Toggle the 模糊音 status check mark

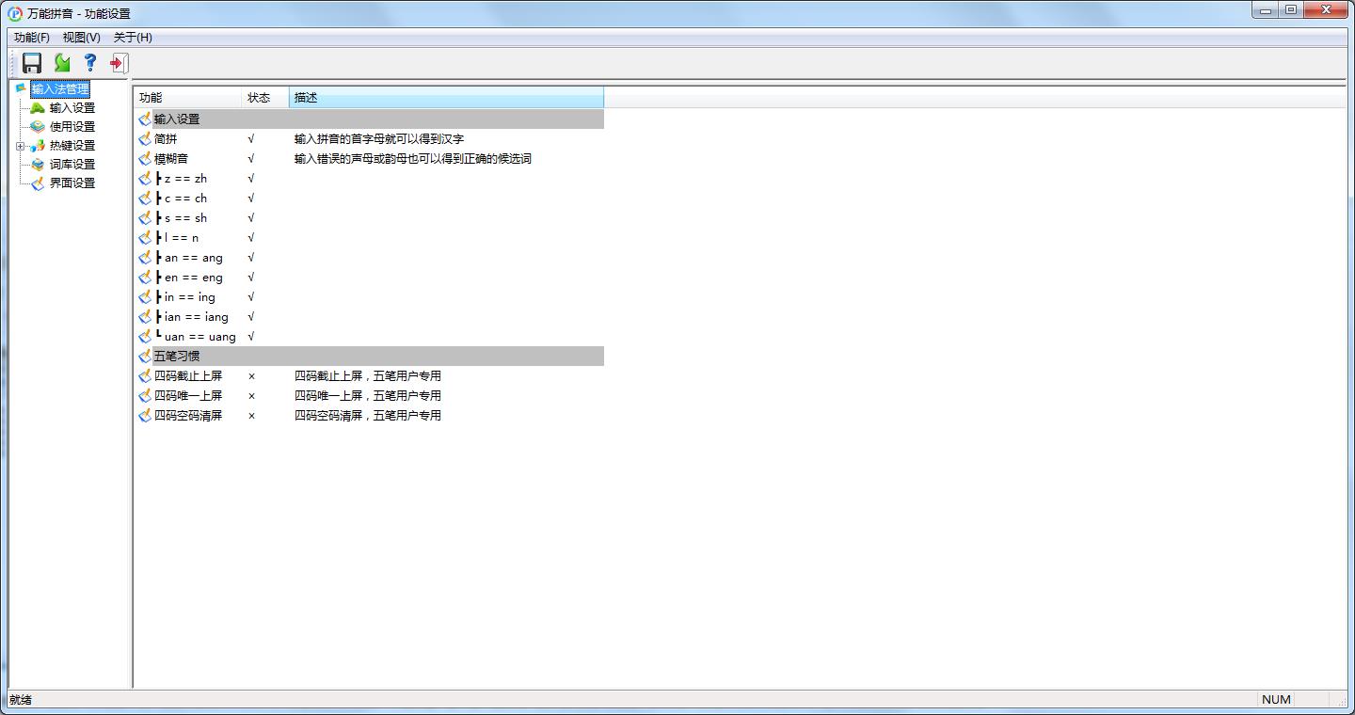pos(251,158)
